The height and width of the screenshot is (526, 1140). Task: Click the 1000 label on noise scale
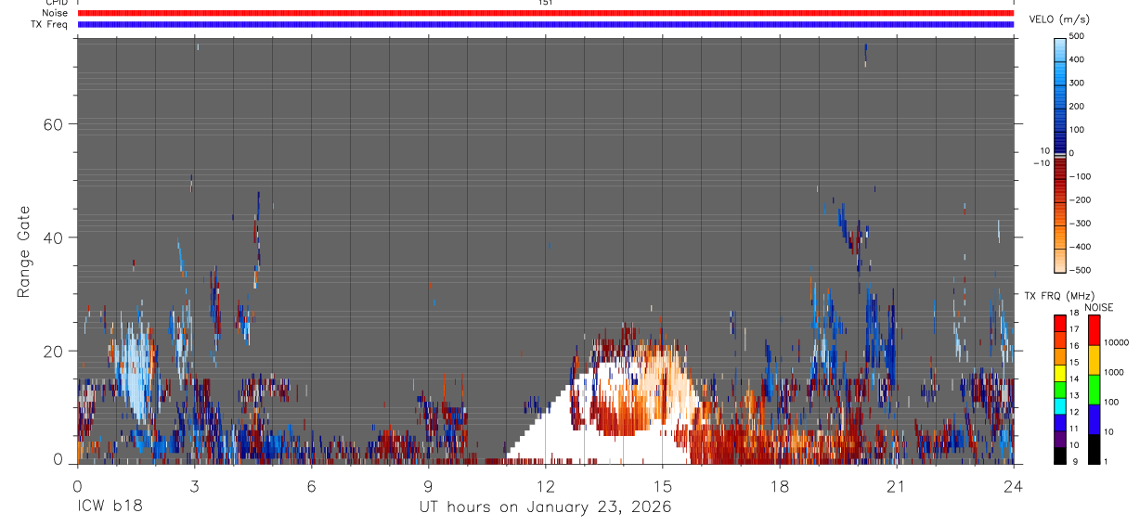coord(1116,372)
